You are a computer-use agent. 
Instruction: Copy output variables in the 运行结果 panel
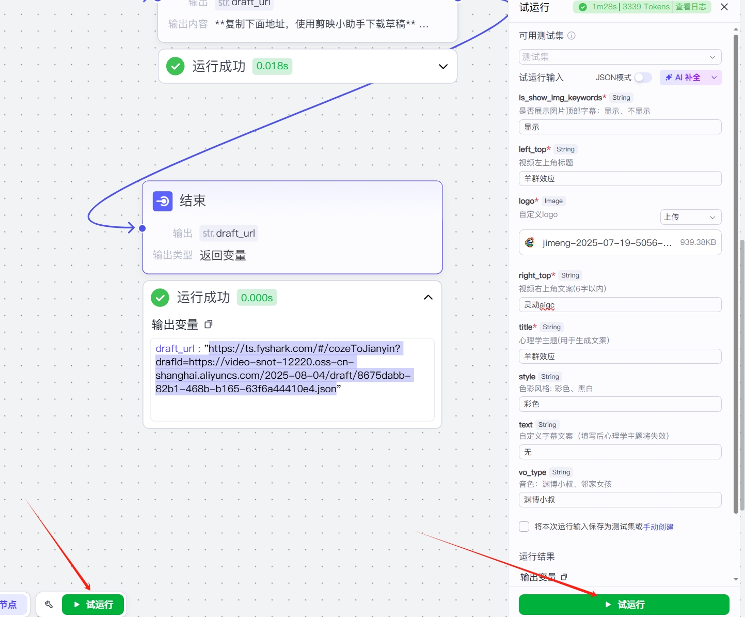(x=564, y=577)
